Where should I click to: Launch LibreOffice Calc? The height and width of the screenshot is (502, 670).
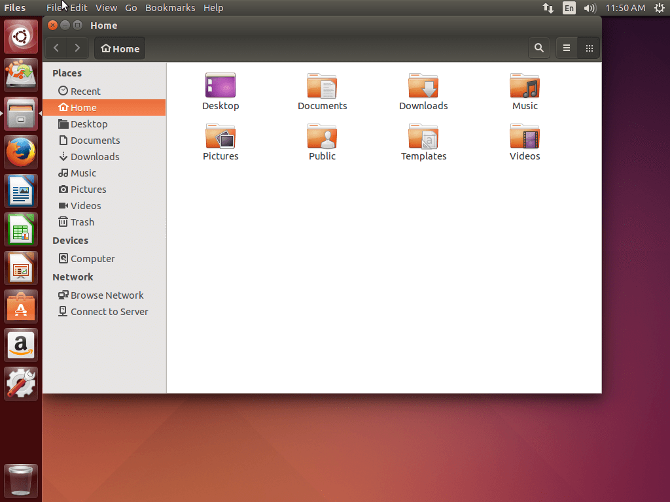(21, 229)
